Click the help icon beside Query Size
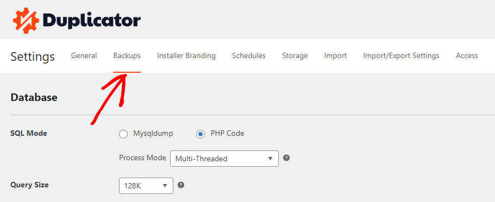This screenshot has height=202, width=495. click(181, 185)
